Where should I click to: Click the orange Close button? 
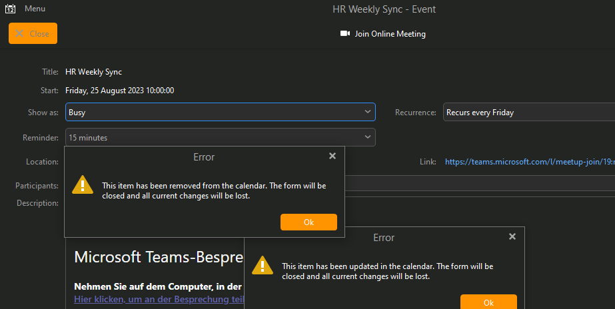(33, 33)
